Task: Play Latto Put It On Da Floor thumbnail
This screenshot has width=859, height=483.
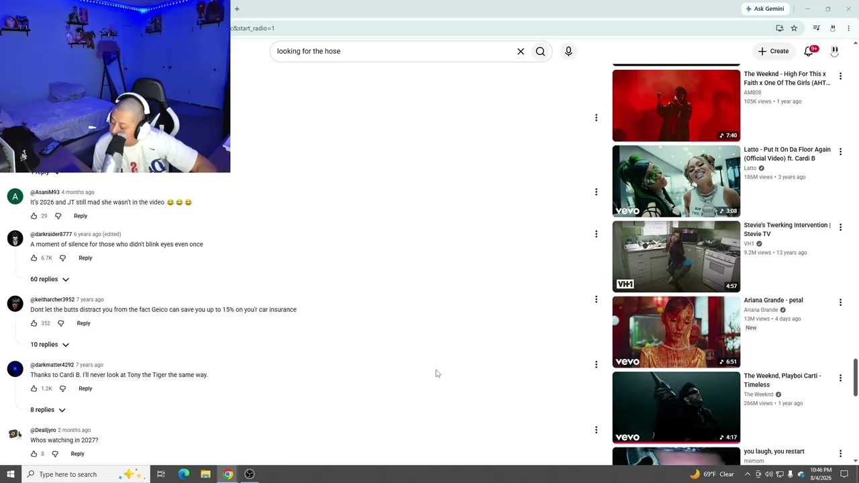Action: (x=676, y=181)
